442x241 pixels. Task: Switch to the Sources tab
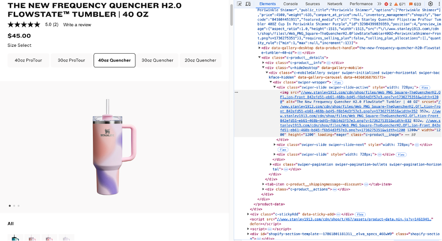[312, 4]
